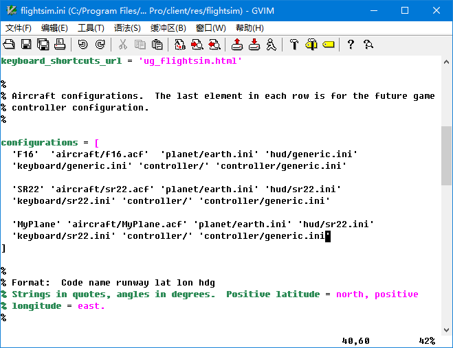The image size is (453, 348).
Task: Click the word 'east.' in comment
Action: click(91, 306)
